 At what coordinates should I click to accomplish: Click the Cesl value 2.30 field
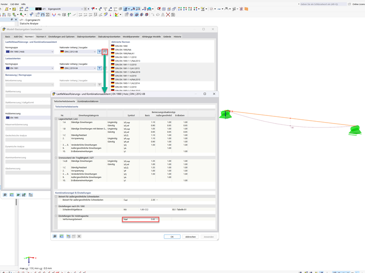[147, 200]
